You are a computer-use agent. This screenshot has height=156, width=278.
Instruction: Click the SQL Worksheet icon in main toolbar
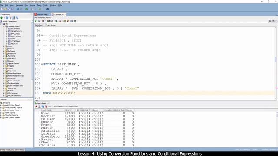[x=40, y=9]
